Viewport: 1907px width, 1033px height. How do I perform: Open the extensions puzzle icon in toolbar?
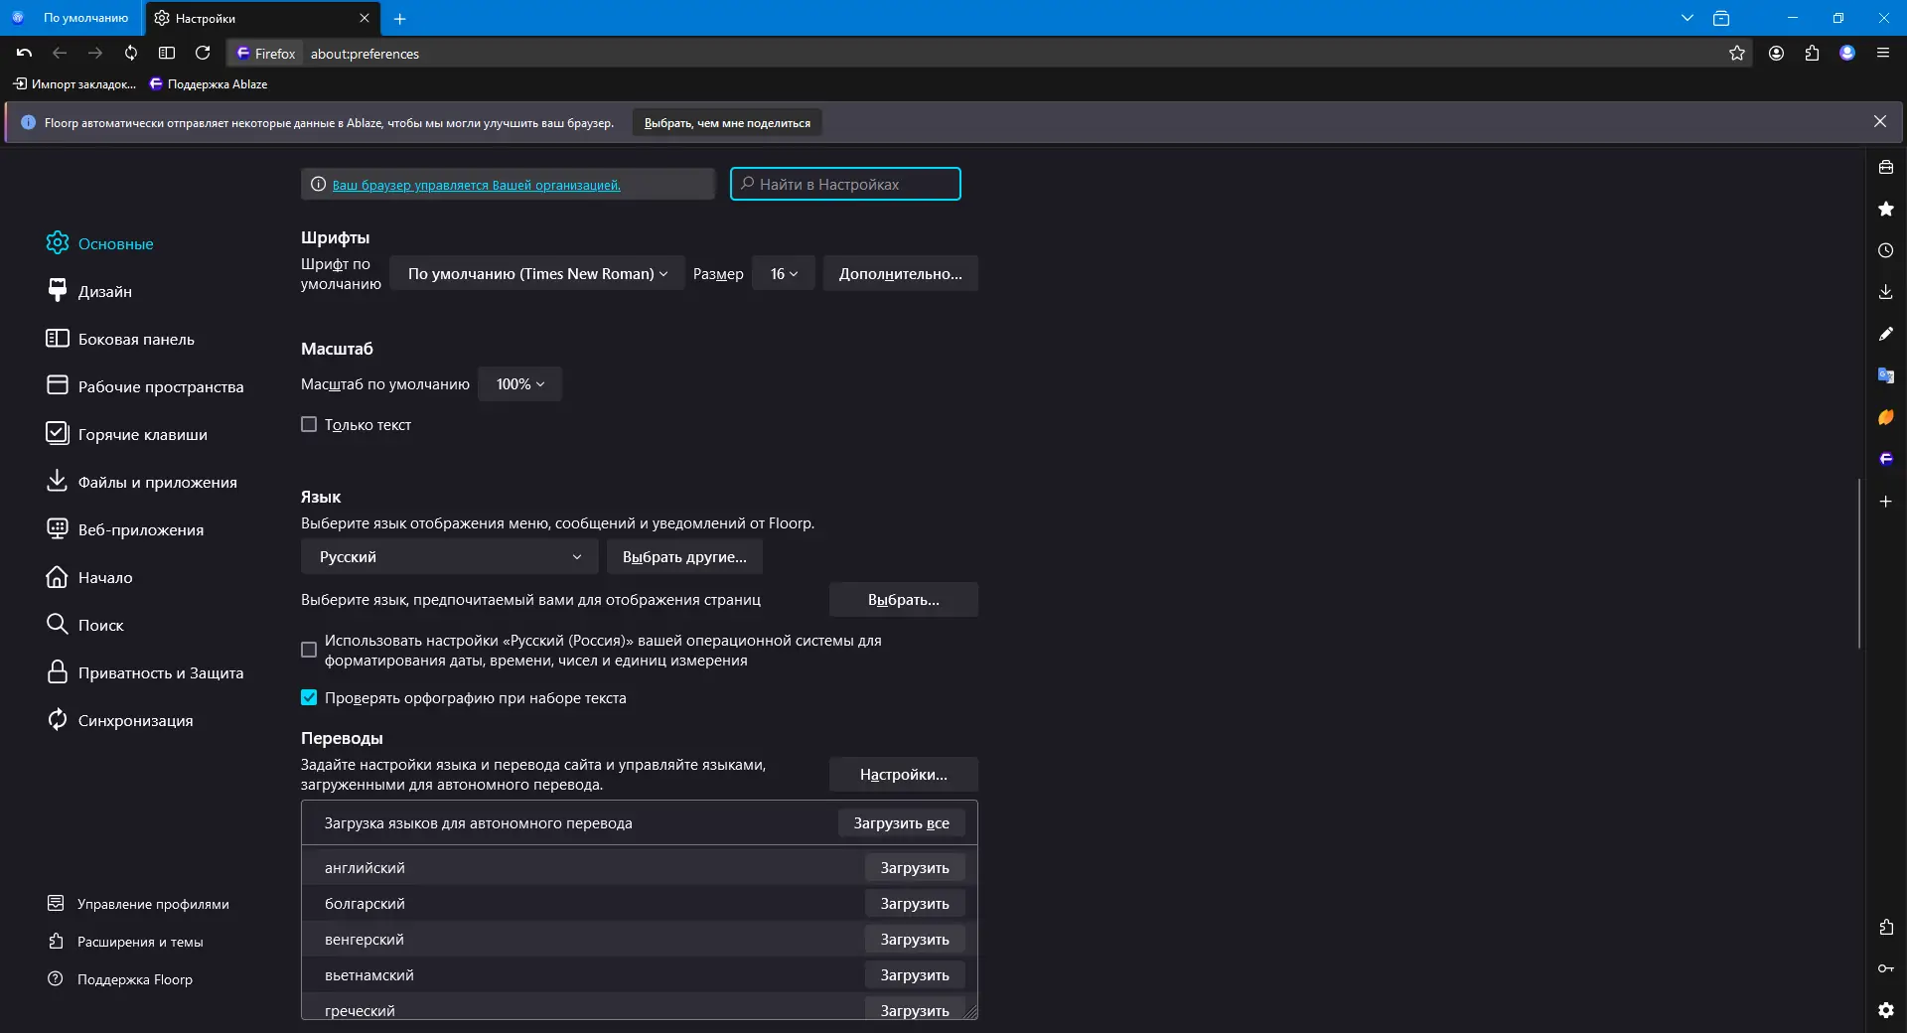point(1812,54)
